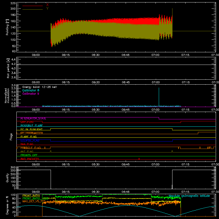
Task: Click the 07:00 time label under Flags plot
Action: [155, 165]
